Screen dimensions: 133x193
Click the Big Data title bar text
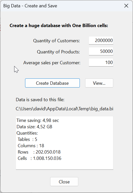[x=30, y=6]
